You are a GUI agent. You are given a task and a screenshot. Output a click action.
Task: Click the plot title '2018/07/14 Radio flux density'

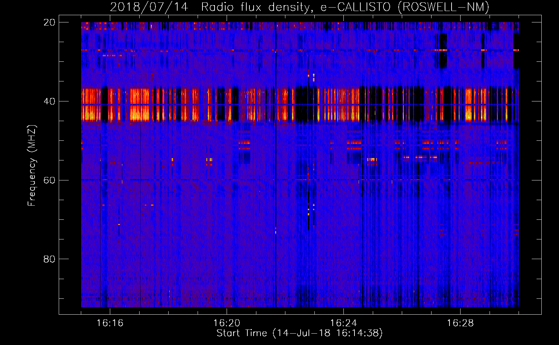(300, 7)
